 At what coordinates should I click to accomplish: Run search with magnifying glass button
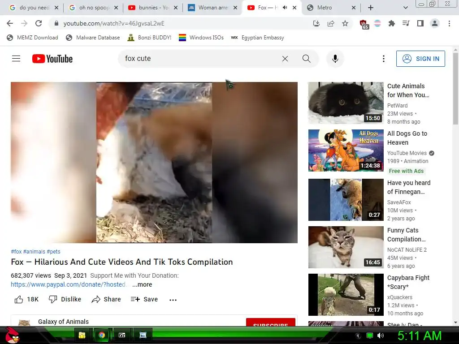coord(307,59)
